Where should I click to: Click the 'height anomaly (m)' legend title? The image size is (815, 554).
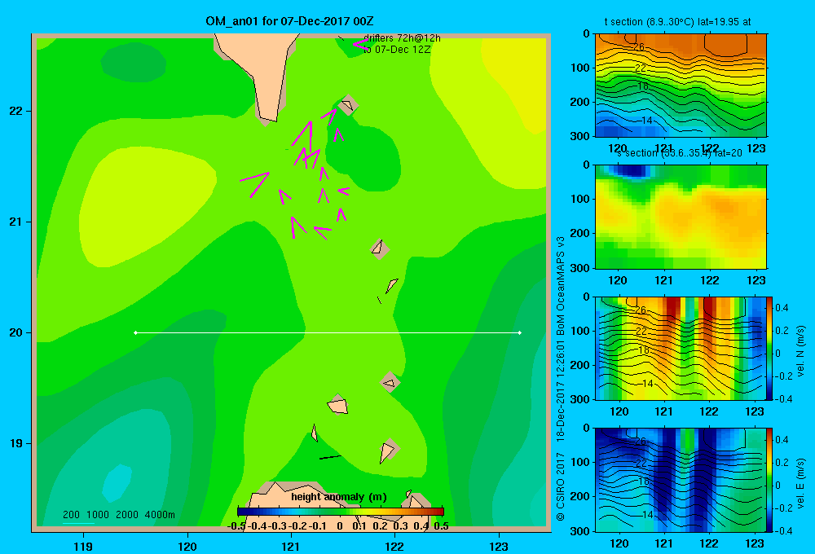coord(339,497)
